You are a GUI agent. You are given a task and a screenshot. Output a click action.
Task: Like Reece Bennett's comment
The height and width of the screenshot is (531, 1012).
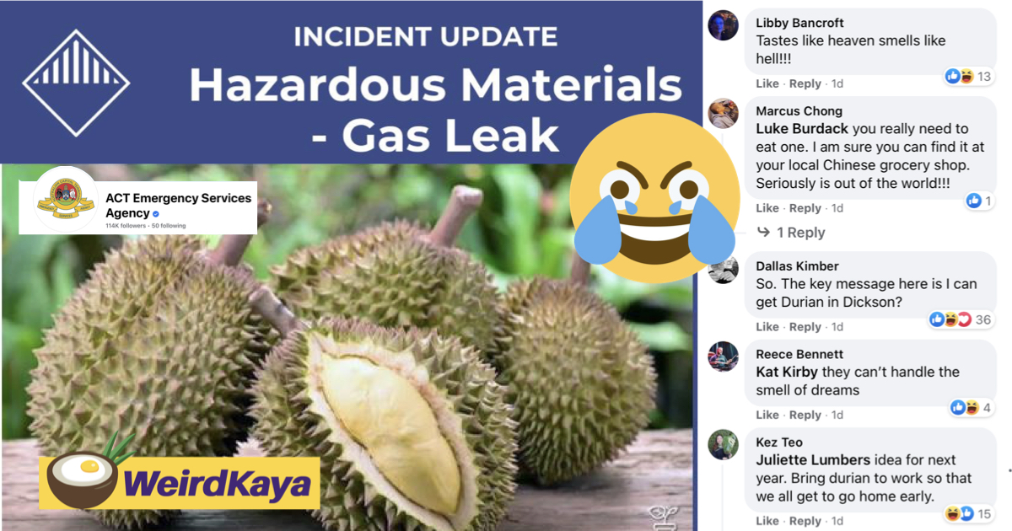pos(767,415)
